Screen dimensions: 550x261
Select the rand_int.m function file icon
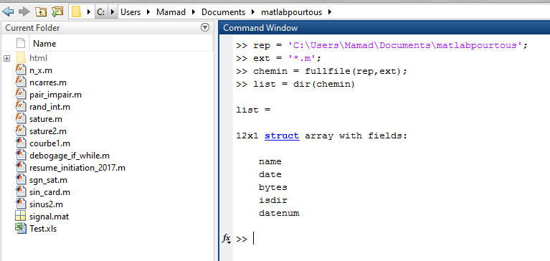pyautogui.click(x=20, y=106)
